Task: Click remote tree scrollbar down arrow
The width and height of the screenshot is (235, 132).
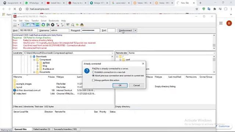Action: coord(214,72)
